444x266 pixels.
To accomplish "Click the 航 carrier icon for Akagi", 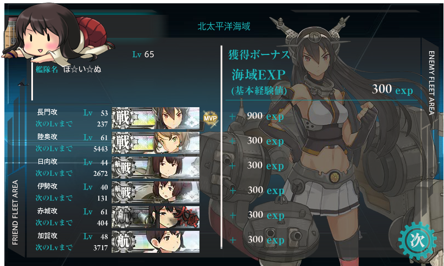I will 123,217.
